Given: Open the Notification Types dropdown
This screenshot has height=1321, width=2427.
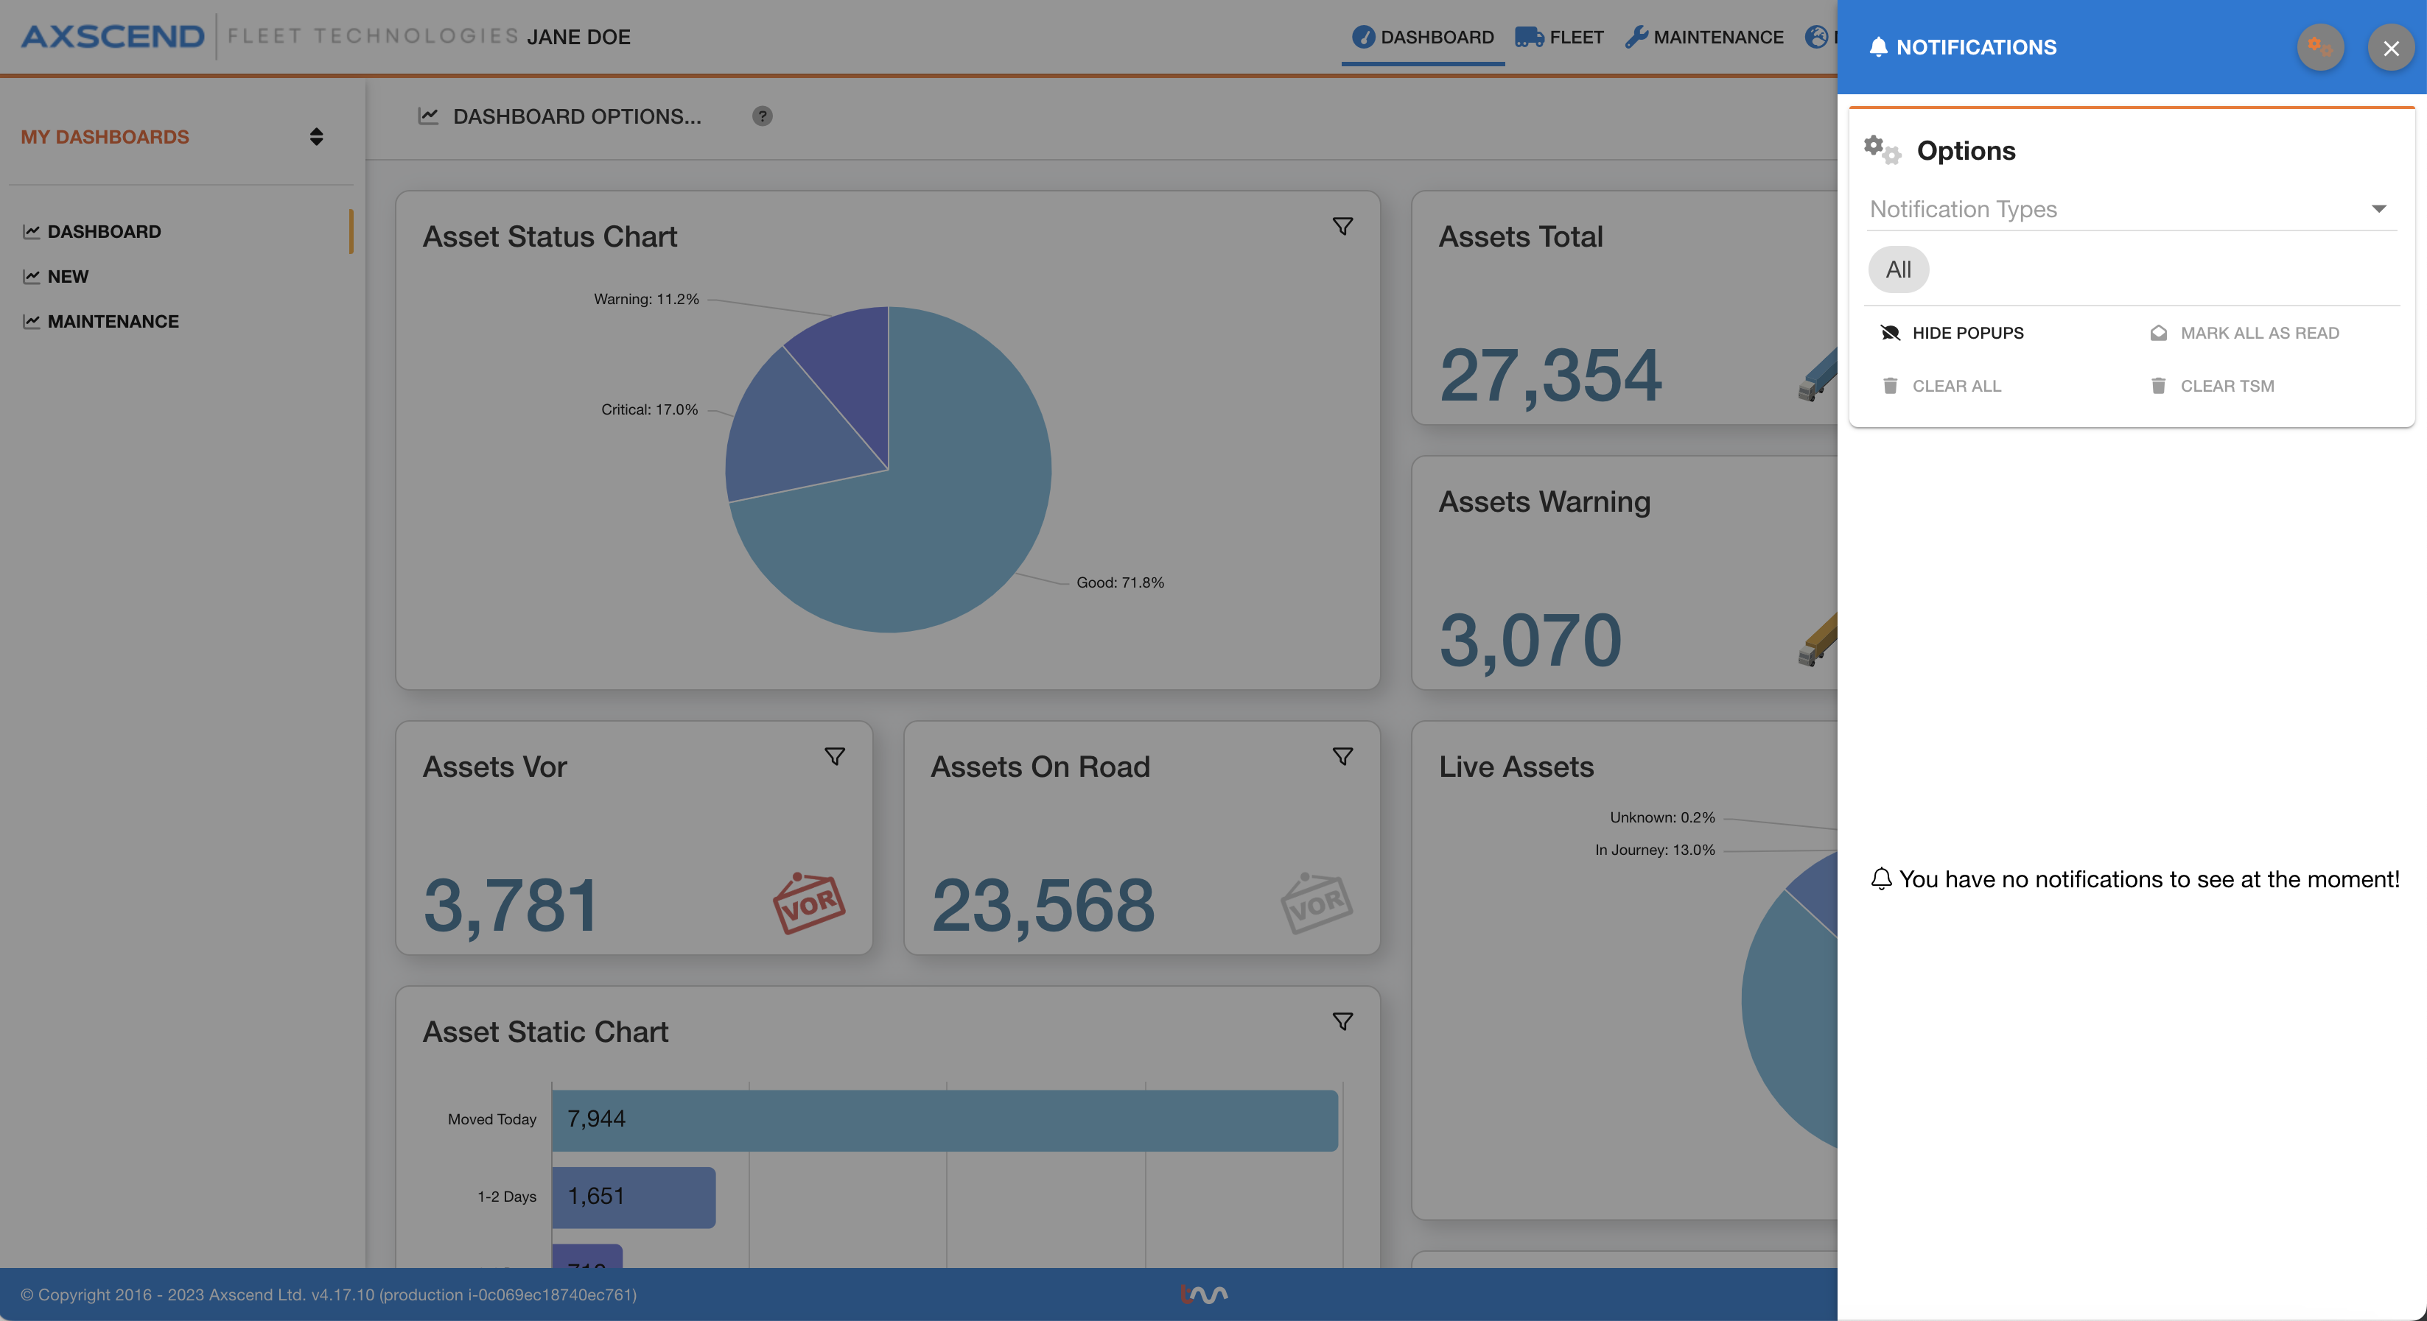Looking at the screenshot, I should (x=2129, y=209).
